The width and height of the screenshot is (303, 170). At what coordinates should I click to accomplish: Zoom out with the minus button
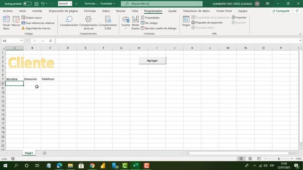click(x=266, y=159)
